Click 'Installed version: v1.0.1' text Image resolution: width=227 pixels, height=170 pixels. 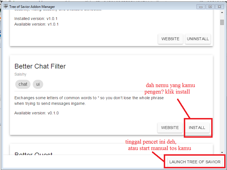pos(36,19)
